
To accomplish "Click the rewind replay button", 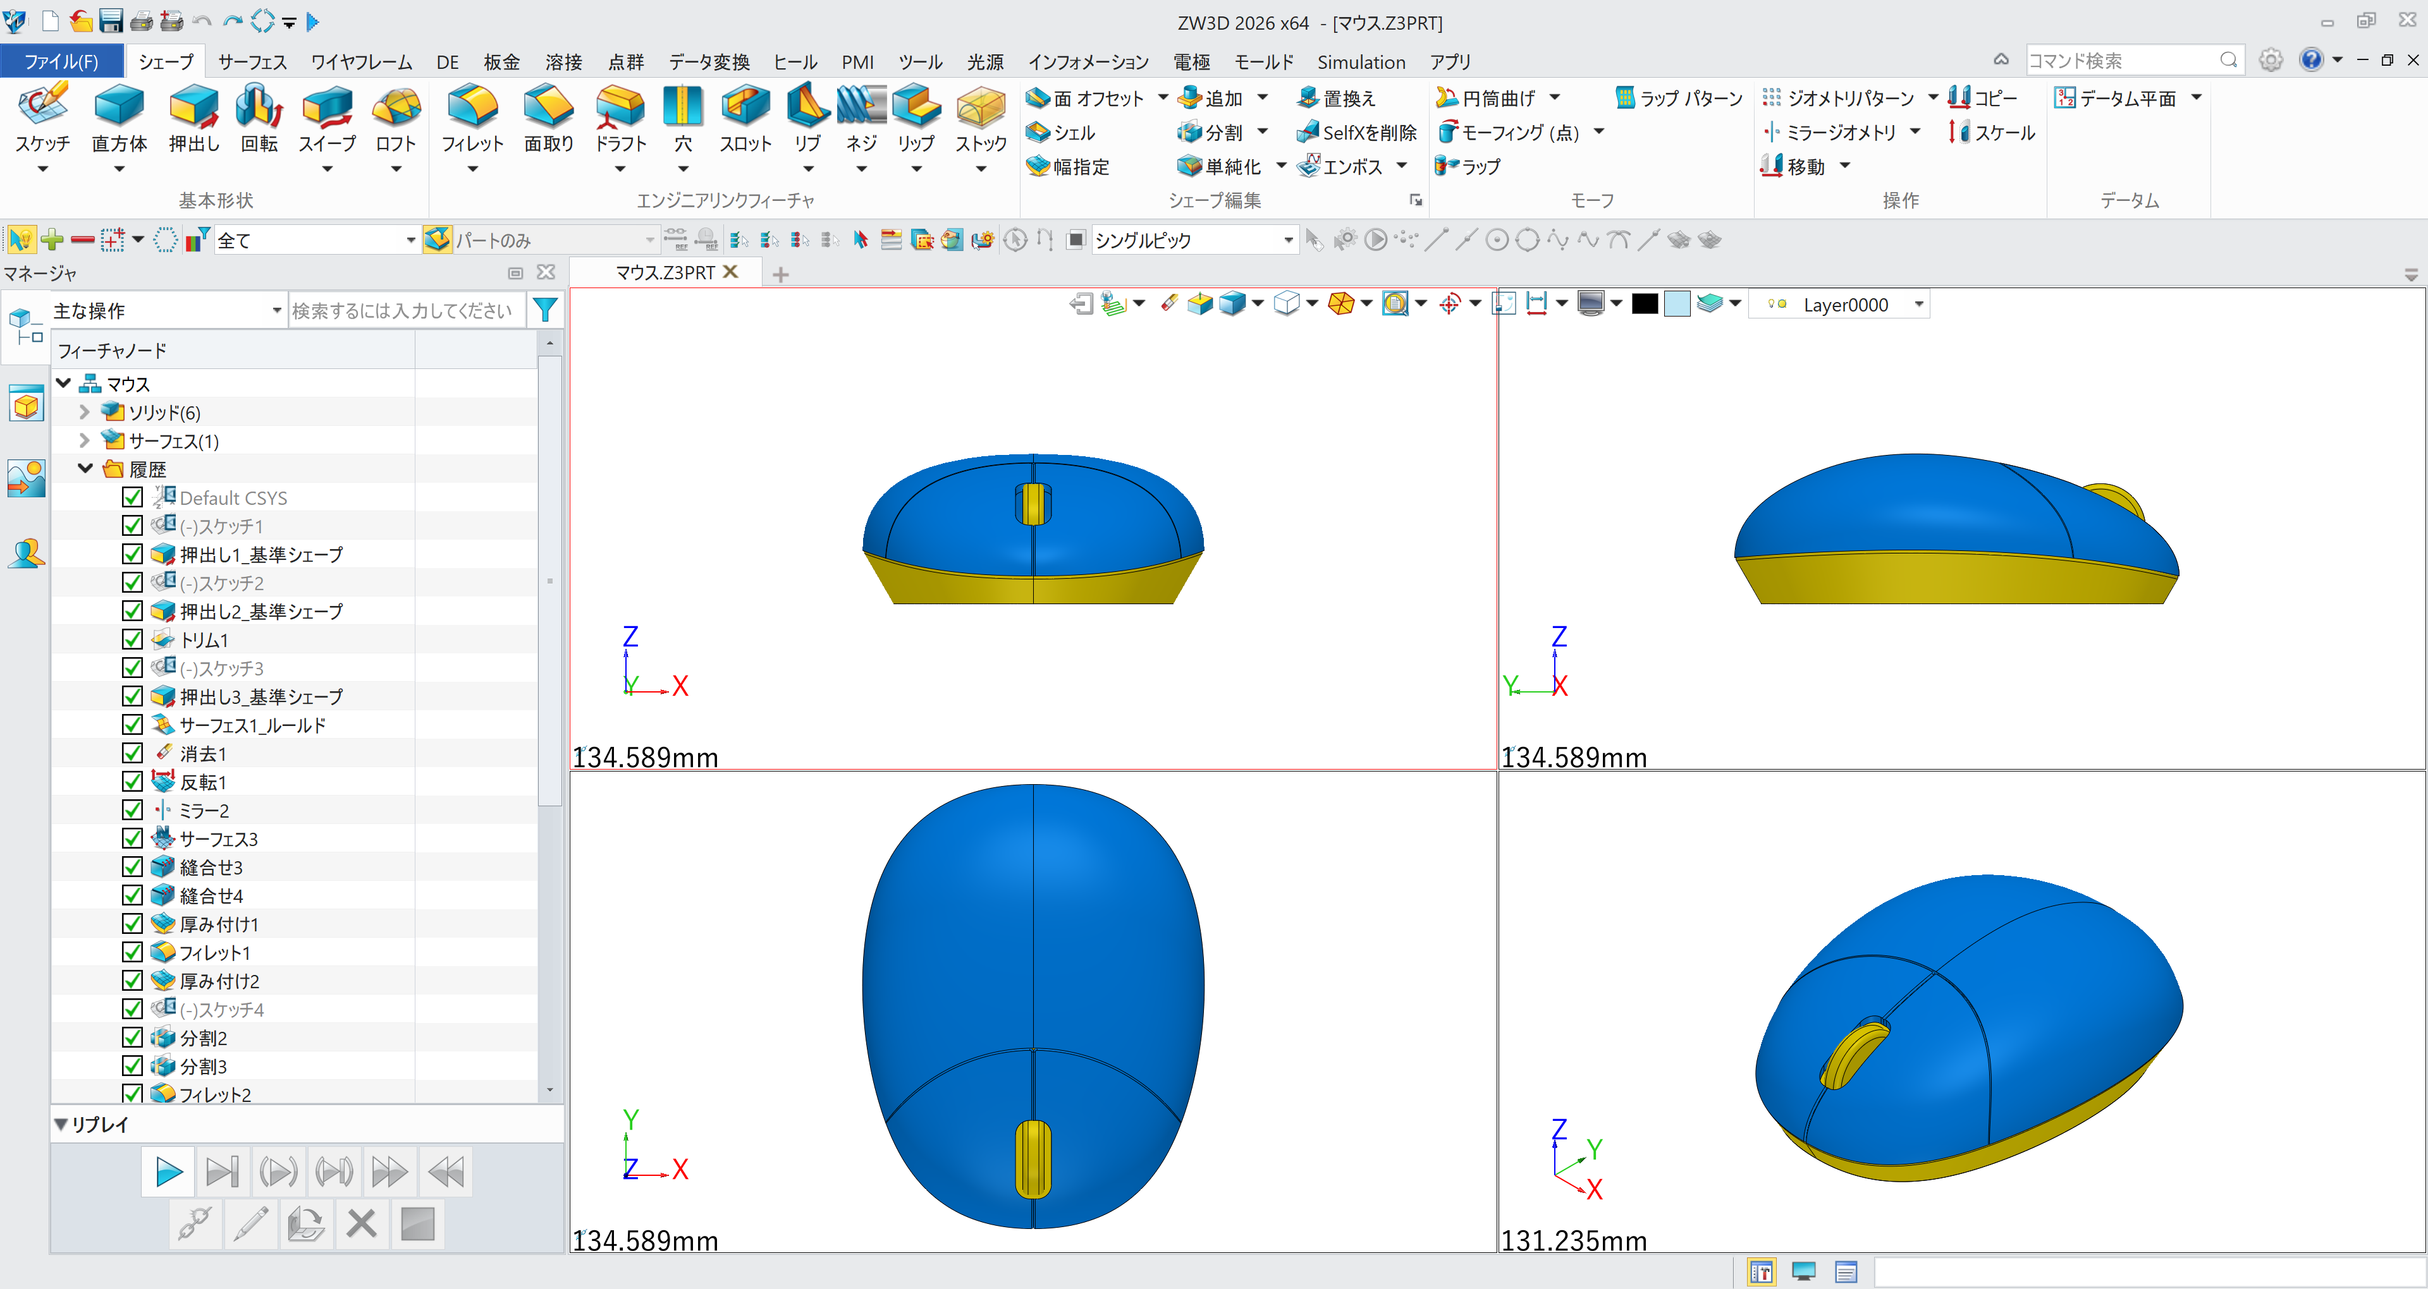I will coord(446,1171).
